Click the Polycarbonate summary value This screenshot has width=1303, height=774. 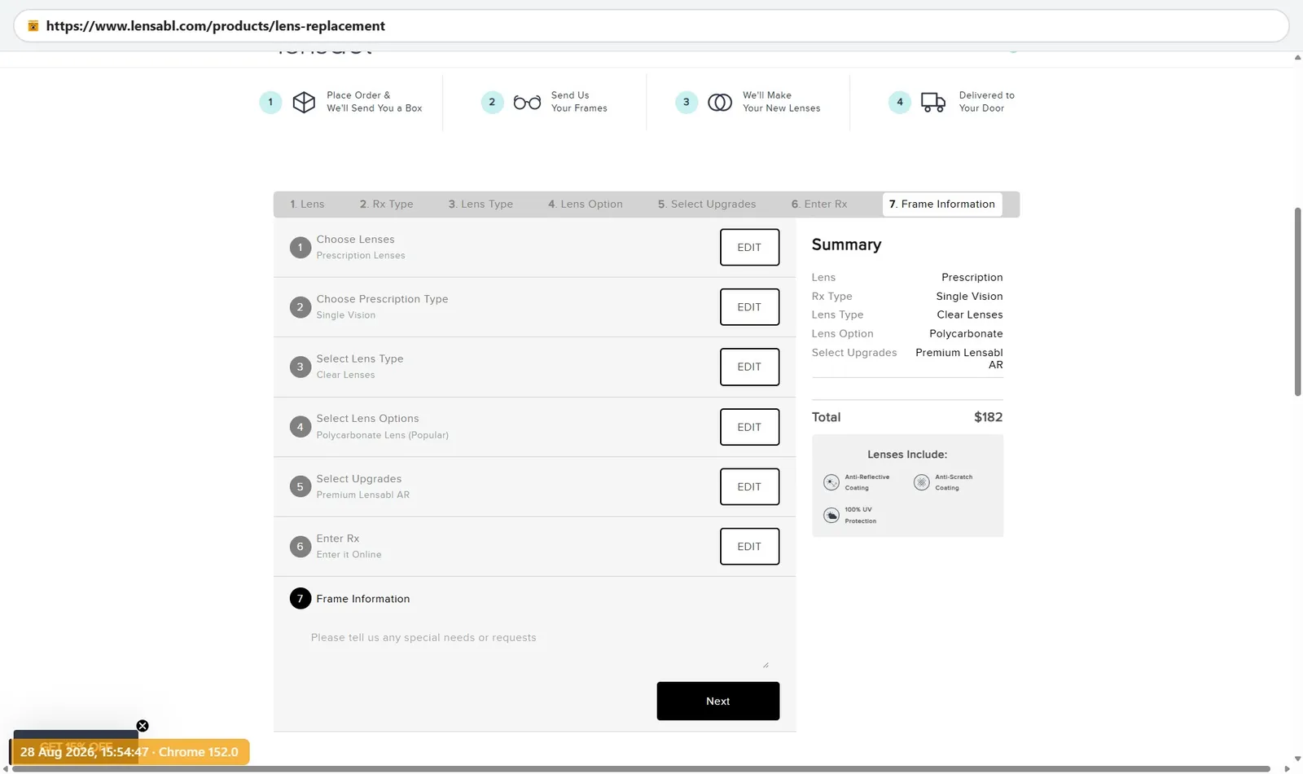(x=966, y=334)
